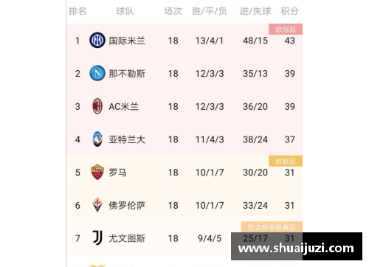Open the 那不勒斯 team name
Viewport: 369px width, 267px height.
(127, 74)
